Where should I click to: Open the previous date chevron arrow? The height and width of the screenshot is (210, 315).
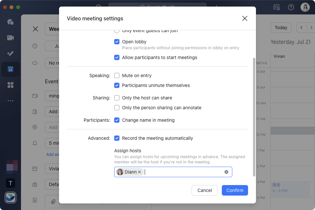pyautogui.click(x=301, y=28)
